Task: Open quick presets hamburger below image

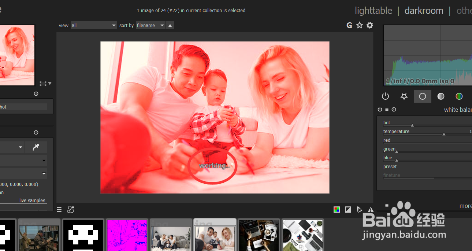Action: (59, 209)
